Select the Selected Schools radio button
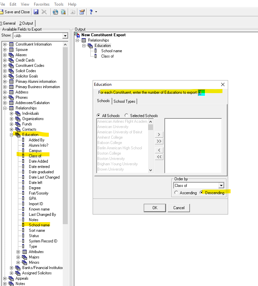Screen dimensions: 258x286 (127, 115)
